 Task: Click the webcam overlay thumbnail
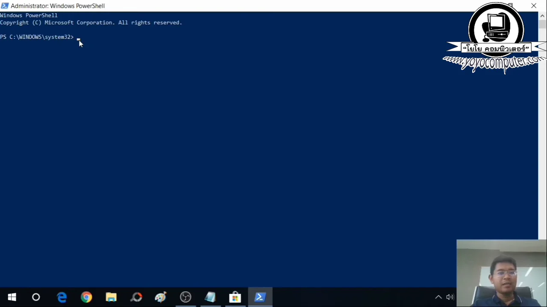(x=502, y=273)
